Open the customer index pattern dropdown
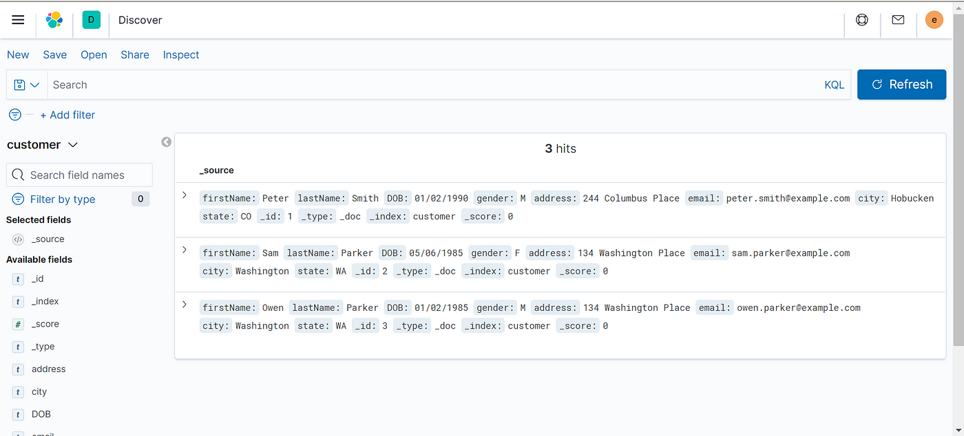This screenshot has width=964, height=436. coord(42,144)
